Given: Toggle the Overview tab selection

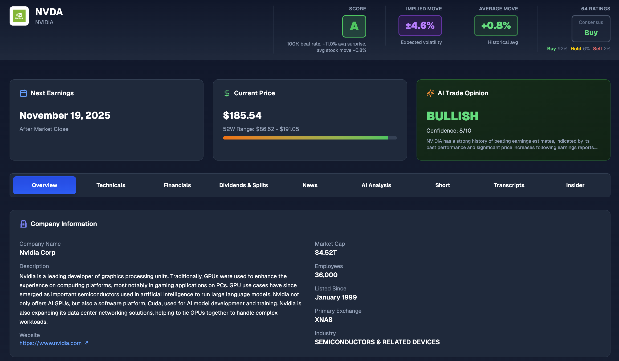Looking at the screenshot, I should click(x=44, y=185).
